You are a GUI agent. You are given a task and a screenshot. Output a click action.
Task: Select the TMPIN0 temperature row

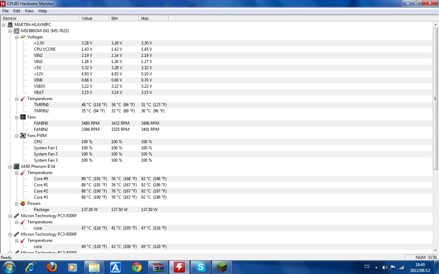click(216, 105)
